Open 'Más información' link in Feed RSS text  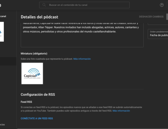tap(121, 111)
